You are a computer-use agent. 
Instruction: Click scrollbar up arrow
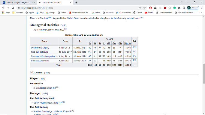tap(203, 17)
